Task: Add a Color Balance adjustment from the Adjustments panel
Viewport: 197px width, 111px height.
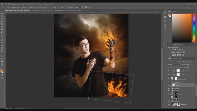Action: 174,52
